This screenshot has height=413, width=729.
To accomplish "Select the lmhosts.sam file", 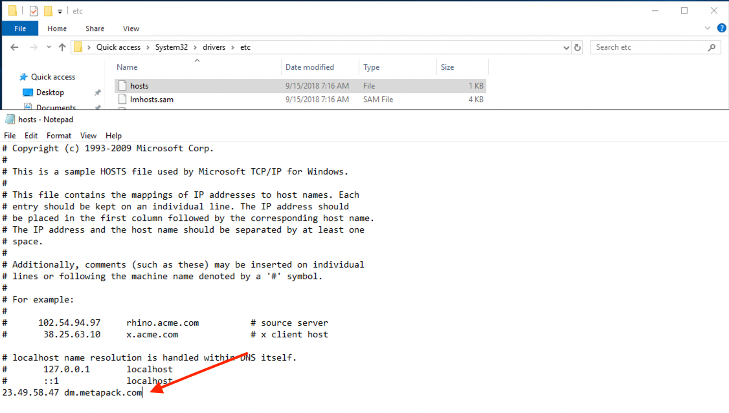I will [x=151, y=100].
